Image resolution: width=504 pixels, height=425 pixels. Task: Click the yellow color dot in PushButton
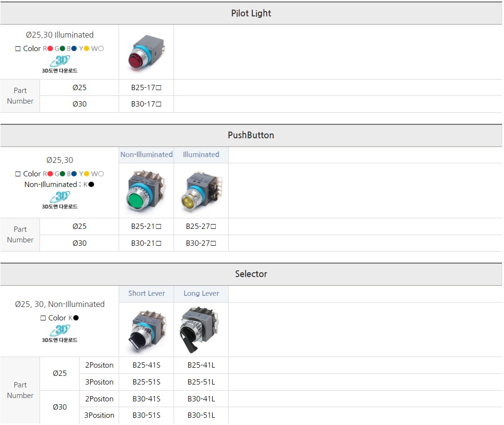[86, 174]
